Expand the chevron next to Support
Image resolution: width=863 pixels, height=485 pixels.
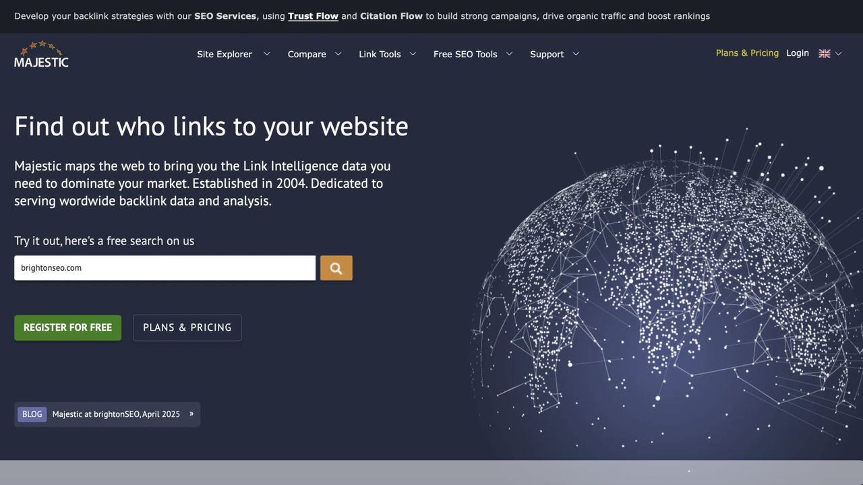tap(576, 54)
